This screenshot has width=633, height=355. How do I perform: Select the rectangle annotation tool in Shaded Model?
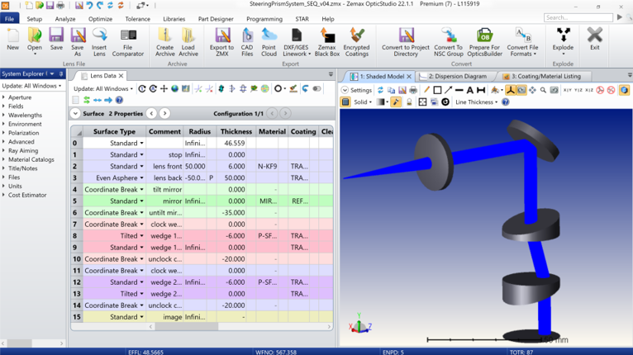[x=437, y=90]
